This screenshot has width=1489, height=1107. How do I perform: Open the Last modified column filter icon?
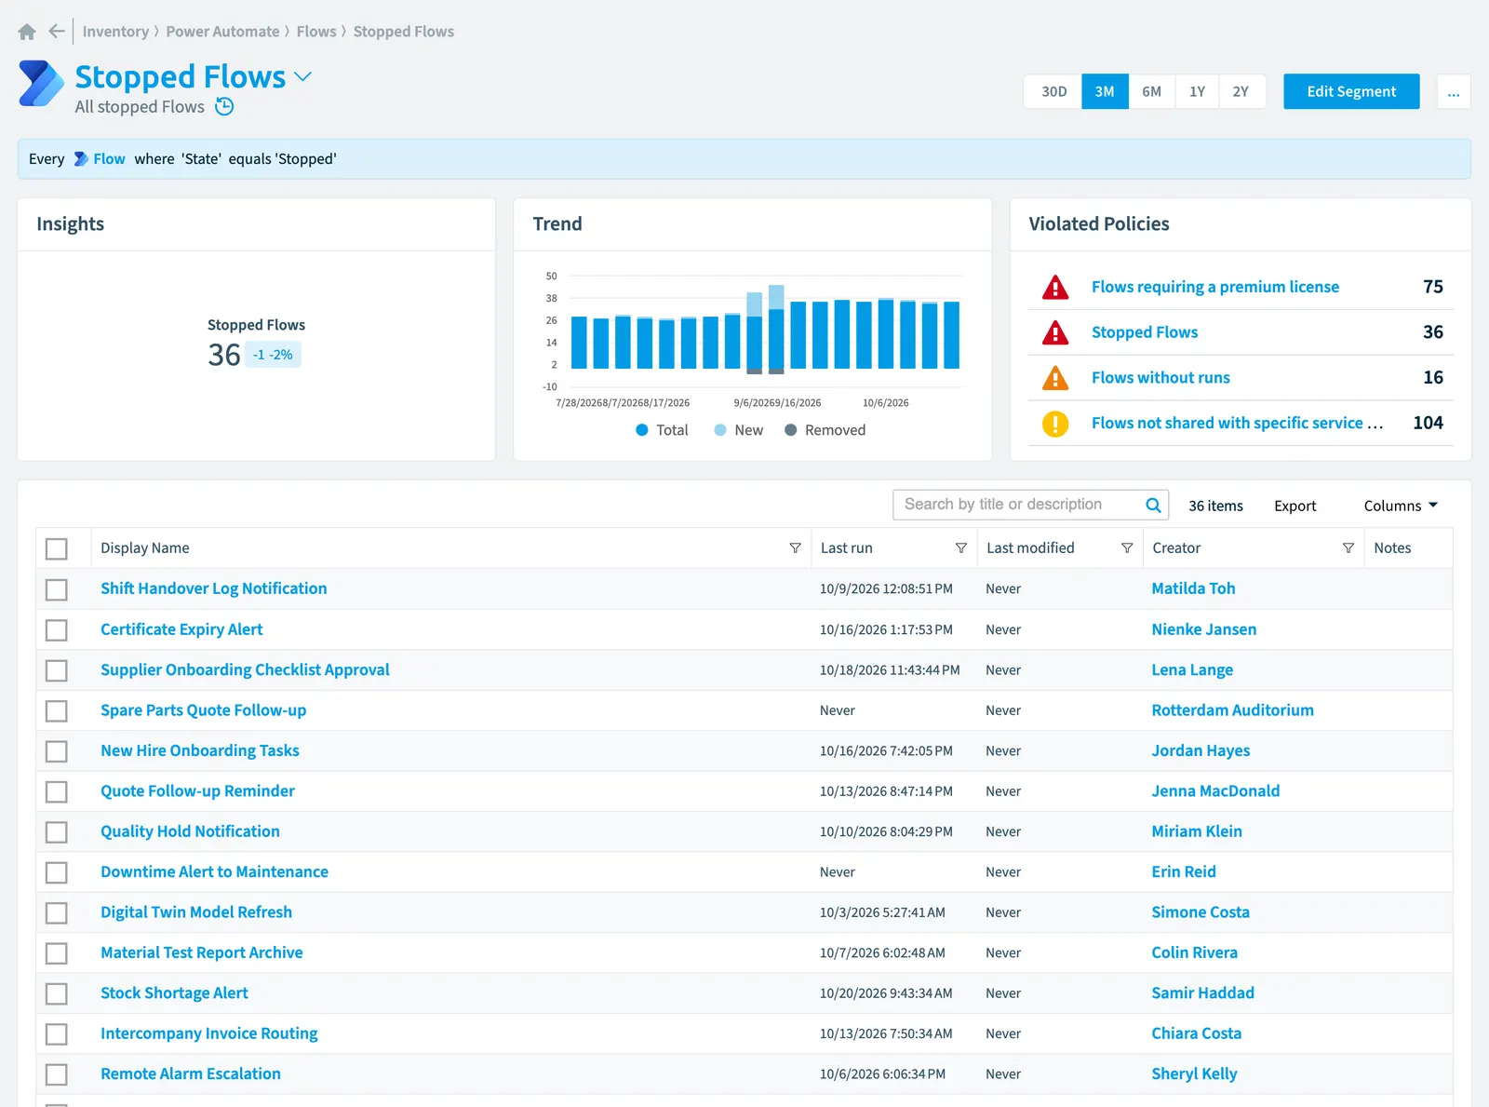tap(1127, 548)
